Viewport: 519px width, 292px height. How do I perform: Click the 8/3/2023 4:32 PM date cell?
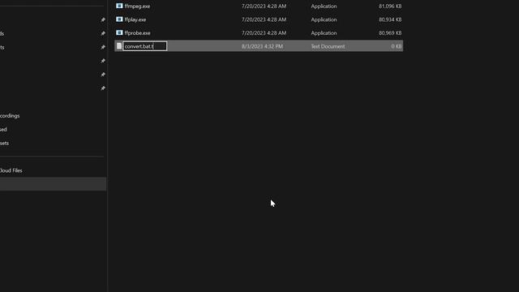tap(262, 46)
